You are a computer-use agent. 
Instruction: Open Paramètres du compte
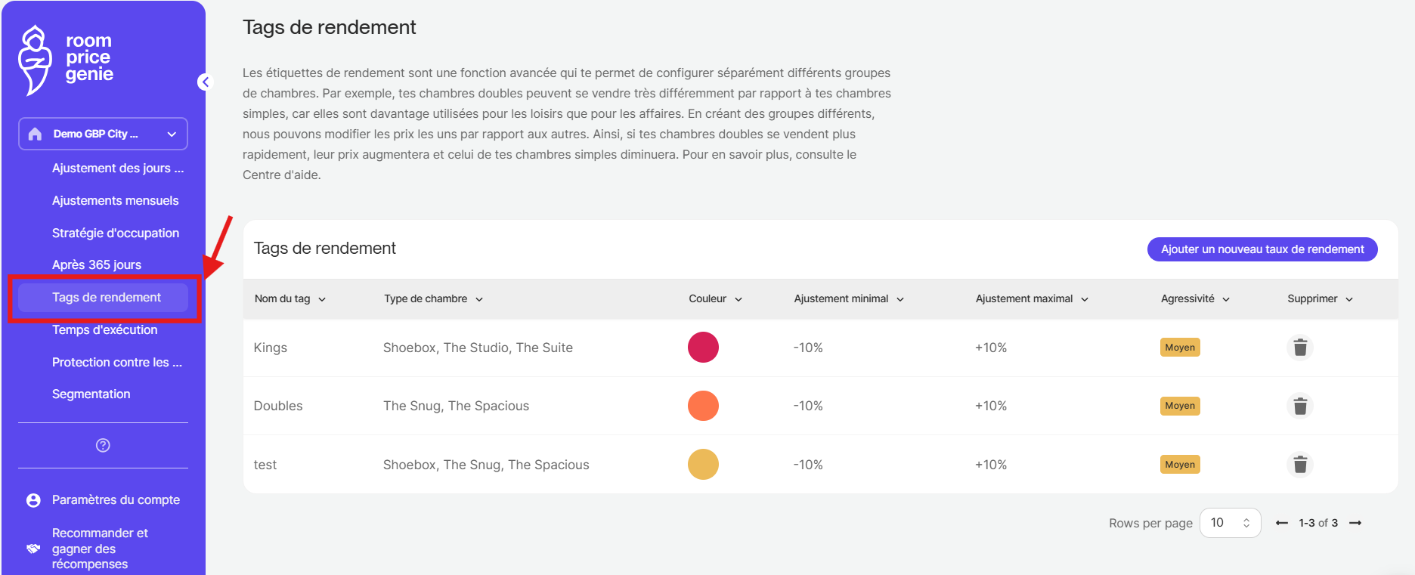pos(115,499)
